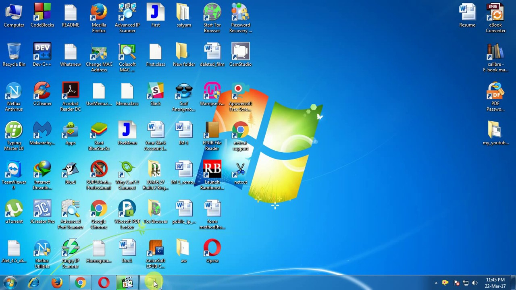Select the eBook Converter shortcut
Viewport: 516px width, 290px height.
(495, 19)
